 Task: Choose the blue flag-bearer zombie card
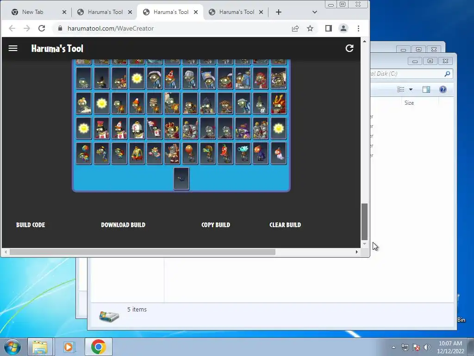point(208,78)
